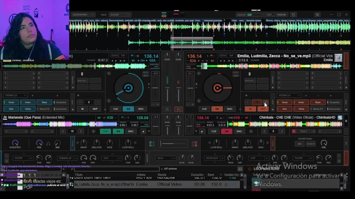The height and width of the screenshot is (199, 355).
Task: Open the EQ10 master effect dropdown
Action: pos(165,158)
